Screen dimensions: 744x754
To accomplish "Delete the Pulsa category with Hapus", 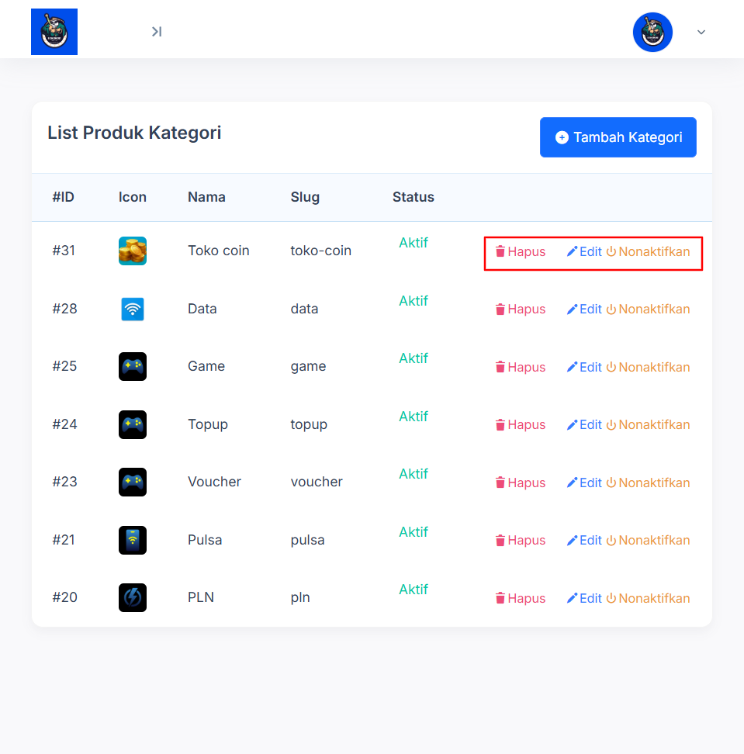I will coord(521,541).
